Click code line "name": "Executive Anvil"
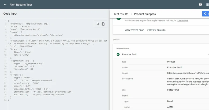The height and width of the screenshot is (110, 209). [26, 29]
